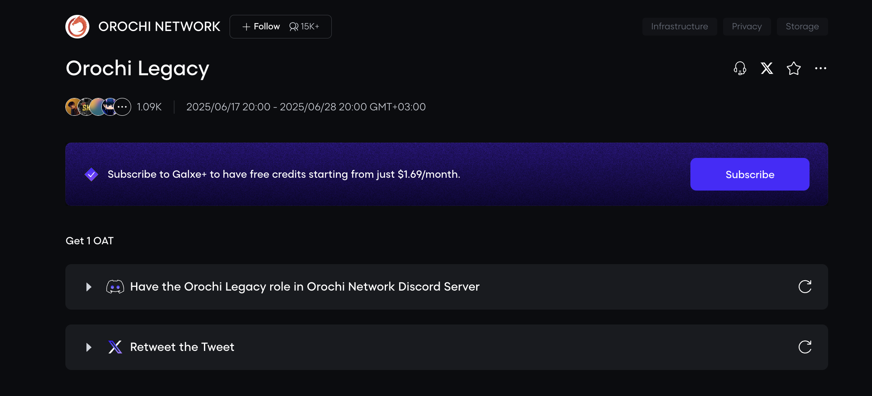Viewport: 872px width, 396px height.
Task: Show more participants ellipsis avatar
Action: point(122,107)
